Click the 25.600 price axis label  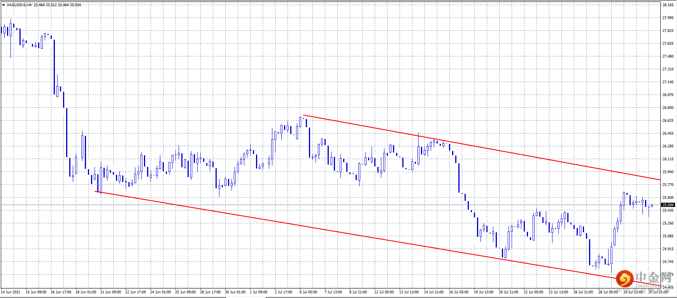(x=668, y=198)
